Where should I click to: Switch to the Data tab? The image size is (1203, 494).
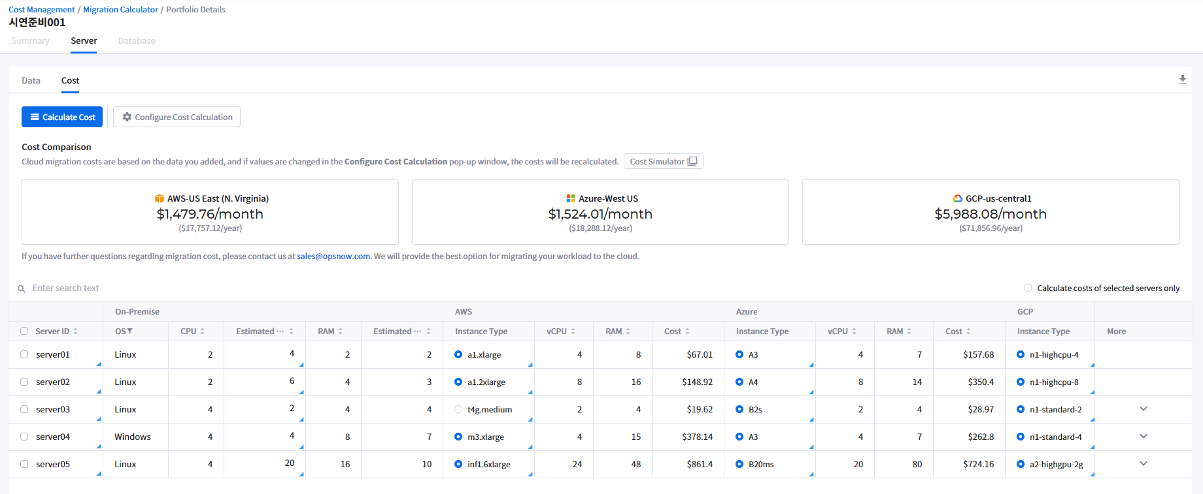pos(31,80)
